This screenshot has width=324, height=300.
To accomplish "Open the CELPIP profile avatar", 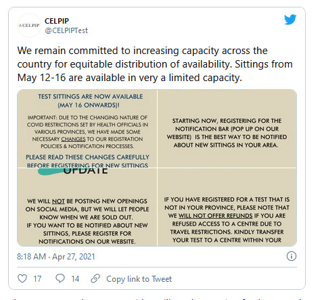I will 29,26.
